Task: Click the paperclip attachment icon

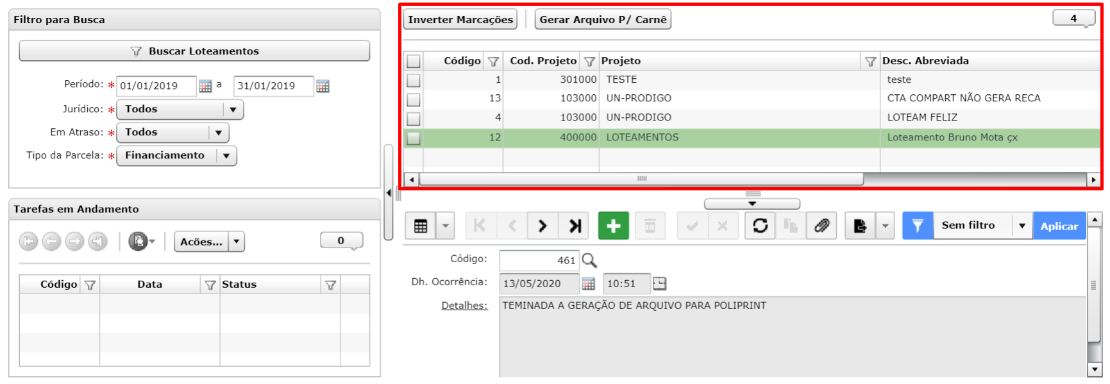Action: [821, 226]
